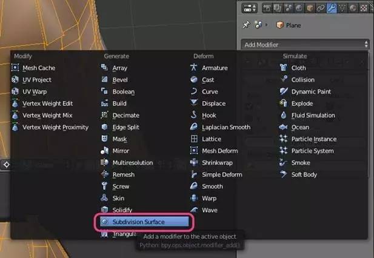Choose the Remesh modifier

click(x=144, y=174)
